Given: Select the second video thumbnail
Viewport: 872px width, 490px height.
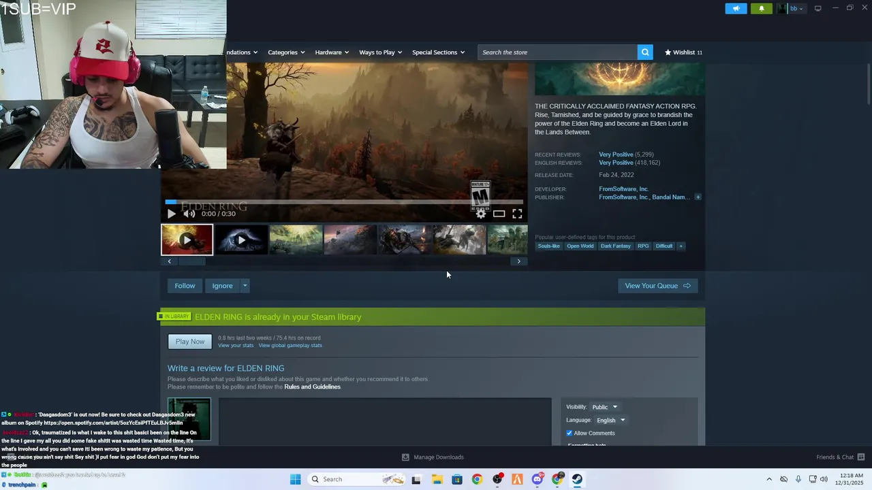Looking at the screenshot, I should 241,240.
